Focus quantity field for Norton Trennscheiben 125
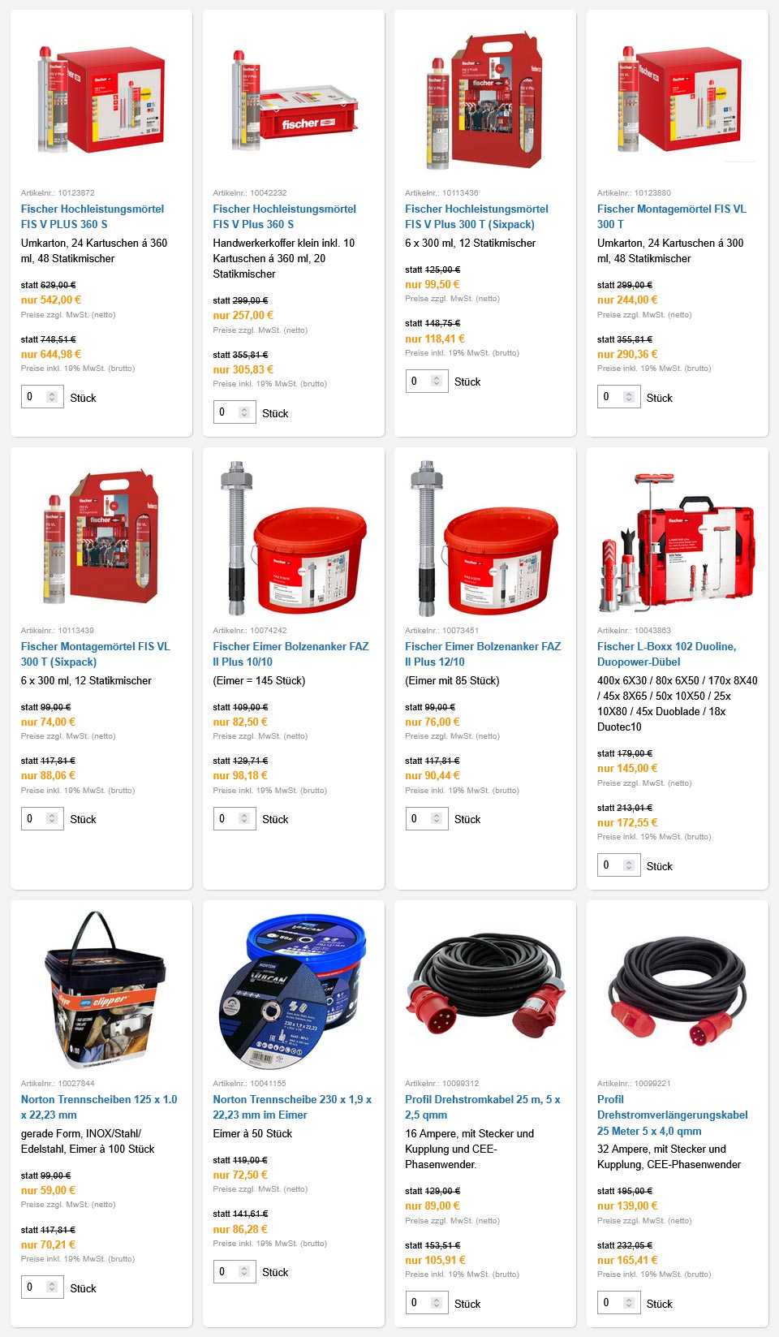Screen dimensions: 779x1337 (42, 1287)
